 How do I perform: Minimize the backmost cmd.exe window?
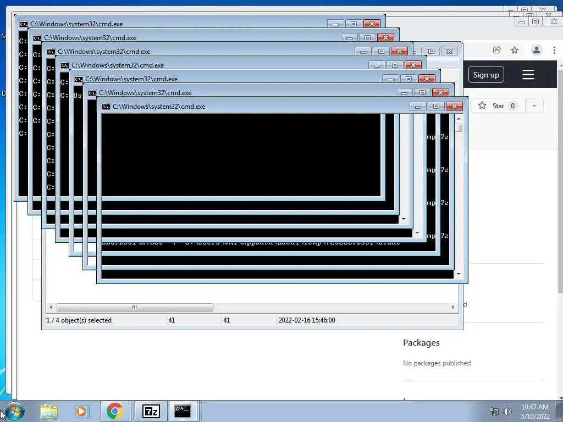(335, 24)
